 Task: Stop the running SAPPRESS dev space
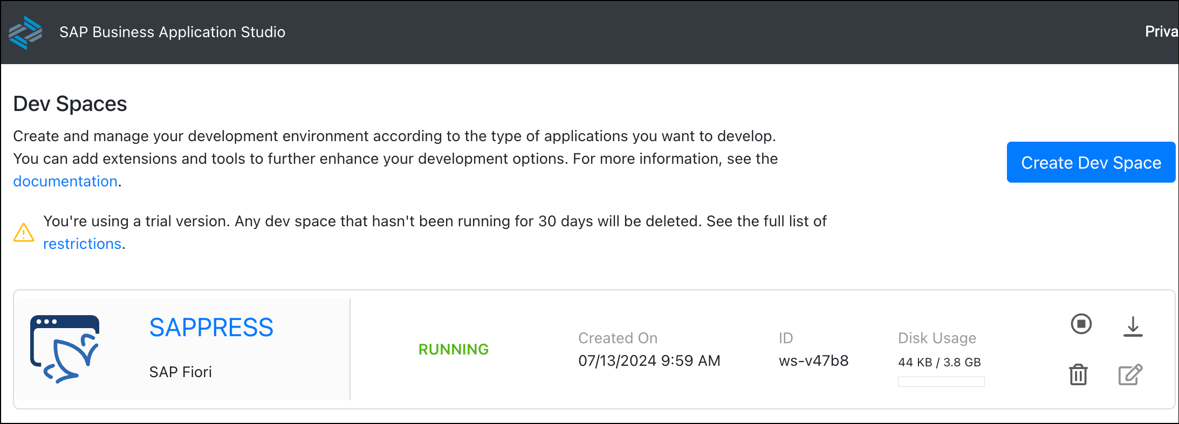pos(1081,324)
